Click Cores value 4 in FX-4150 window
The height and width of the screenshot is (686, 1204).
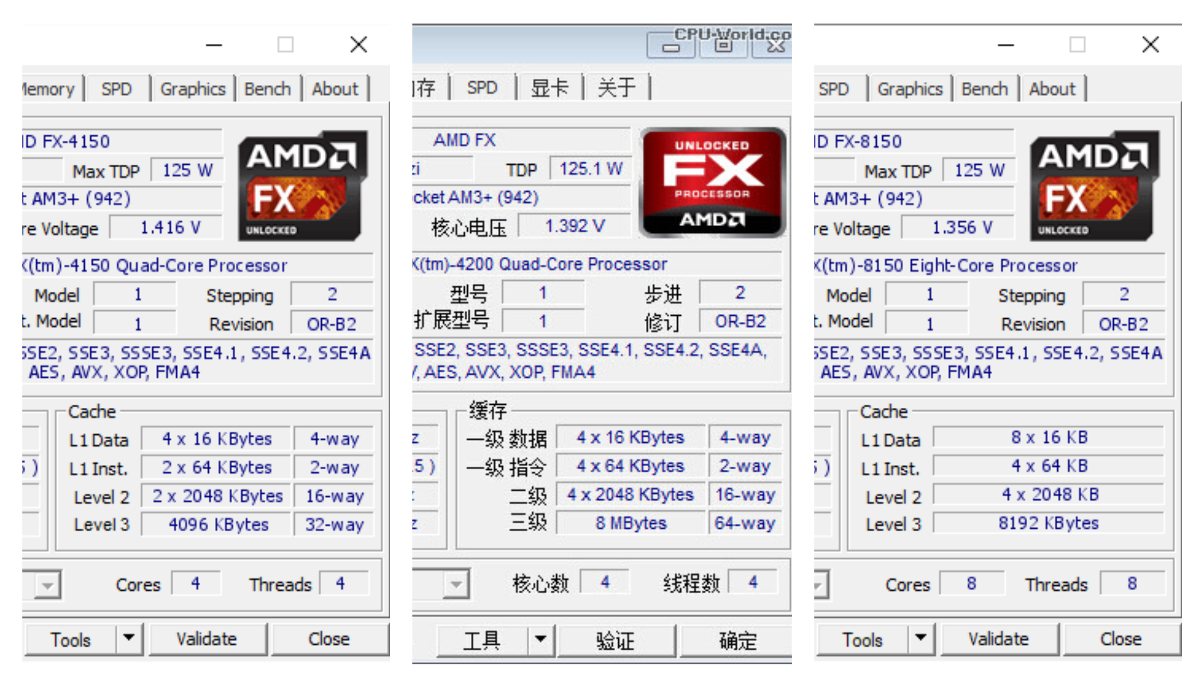tap(196, 584)
